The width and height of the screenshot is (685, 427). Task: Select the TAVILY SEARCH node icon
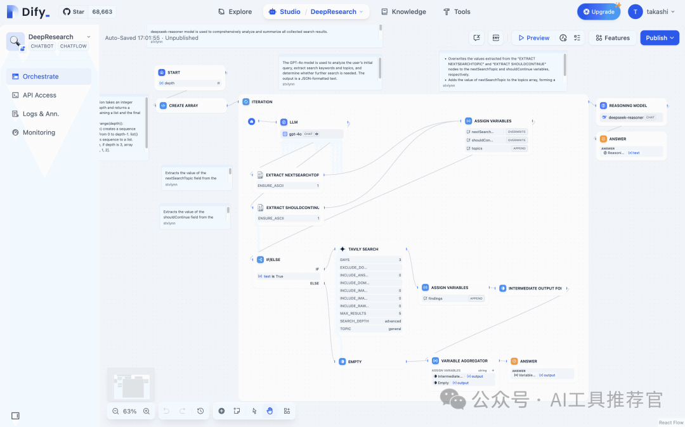[342, 249]
